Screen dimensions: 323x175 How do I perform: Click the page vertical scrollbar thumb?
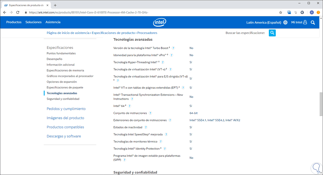[x=320, y=104]
